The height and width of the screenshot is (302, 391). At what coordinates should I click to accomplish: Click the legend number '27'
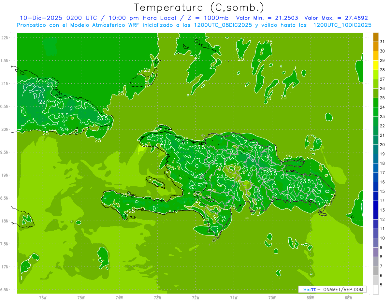tap(382, 79)
